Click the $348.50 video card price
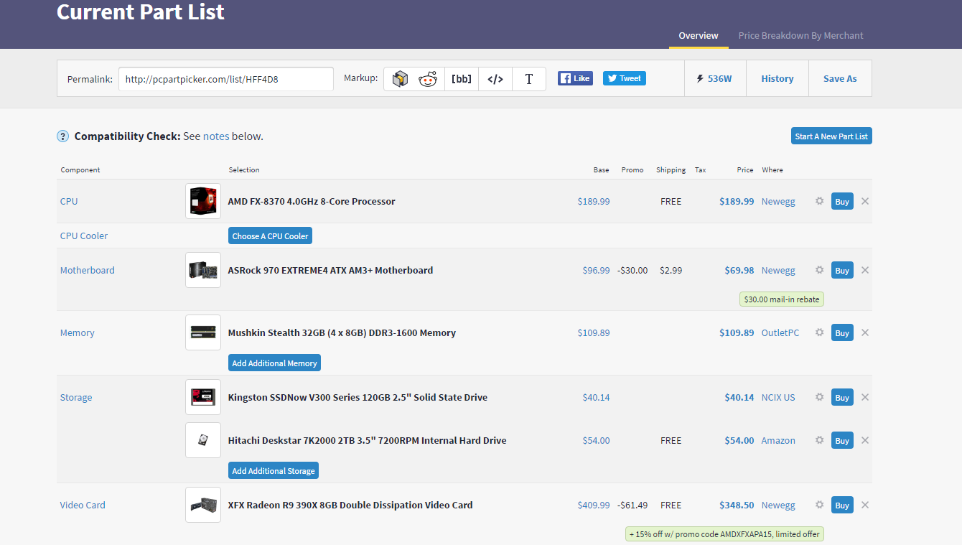The image size is (962, 545). pos(737,505)
